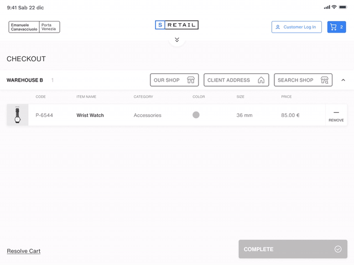Collapse the Warehouse B section
Image resolution: width=354 pixels, height=265 pixels.
[343, 80]
